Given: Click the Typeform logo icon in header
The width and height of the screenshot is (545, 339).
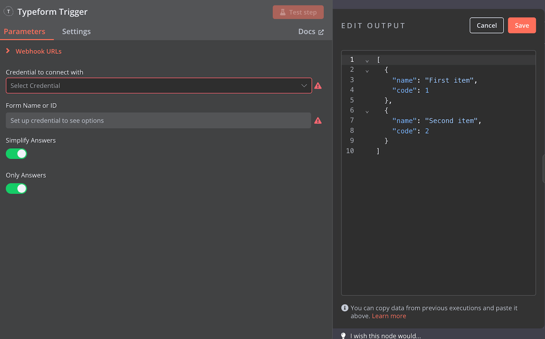Looking at the screenshot, I should tap(8, 12).
